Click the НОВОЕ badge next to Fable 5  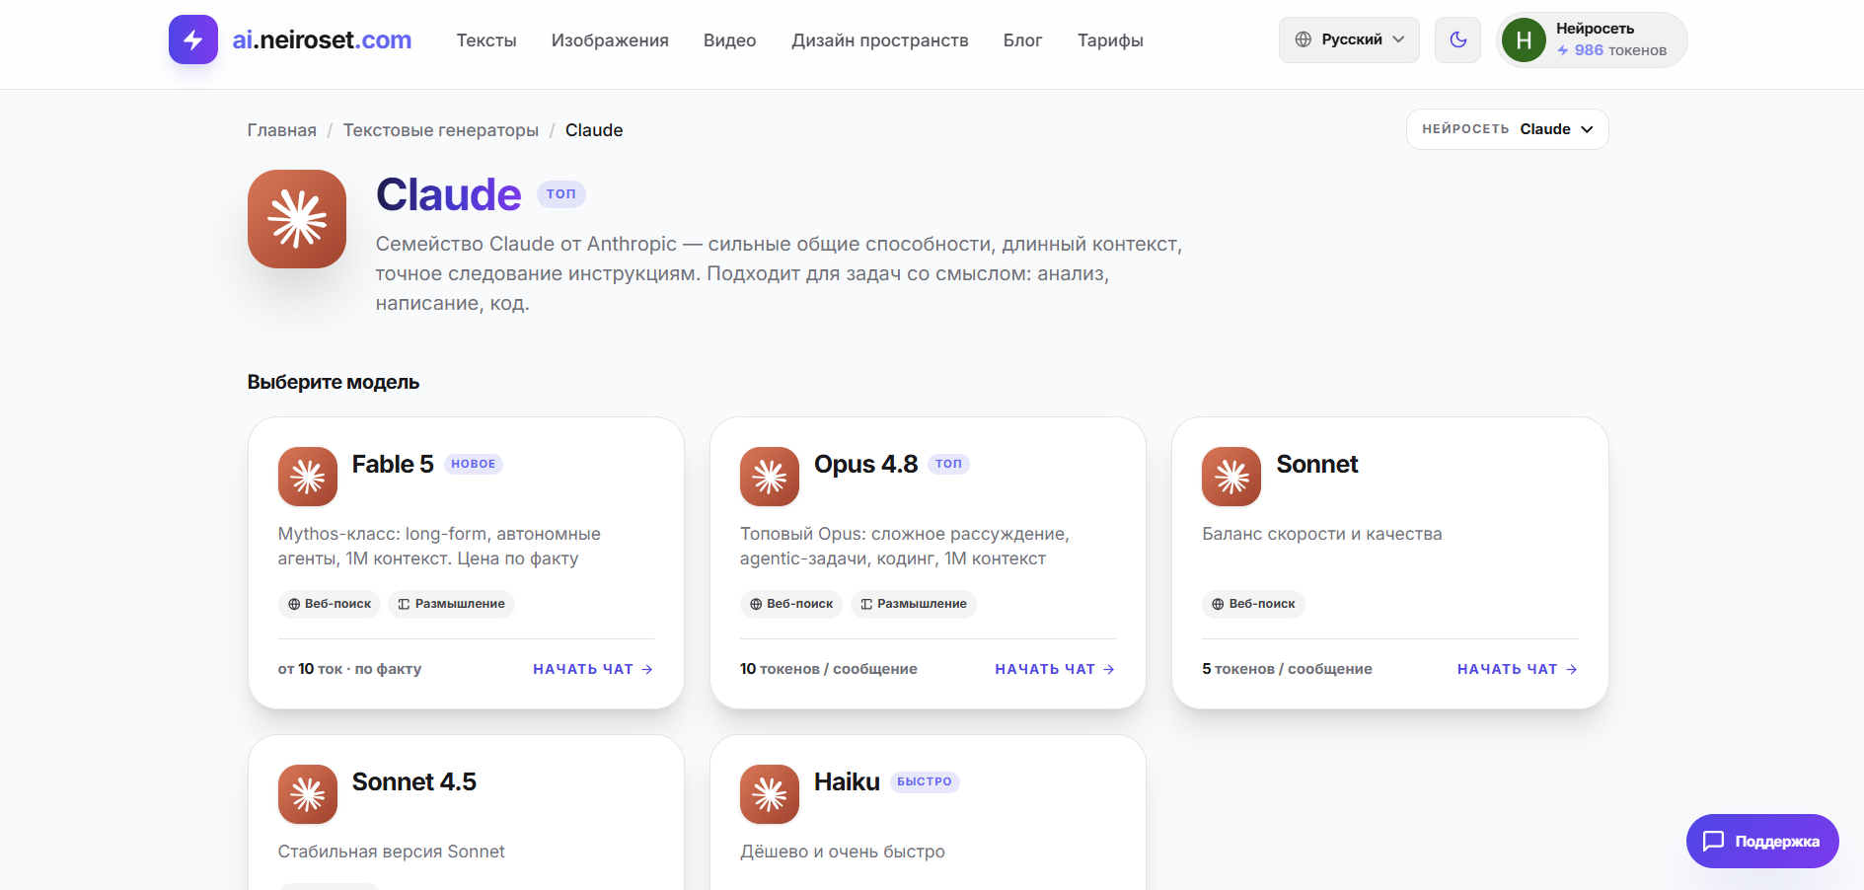point(474,464)
